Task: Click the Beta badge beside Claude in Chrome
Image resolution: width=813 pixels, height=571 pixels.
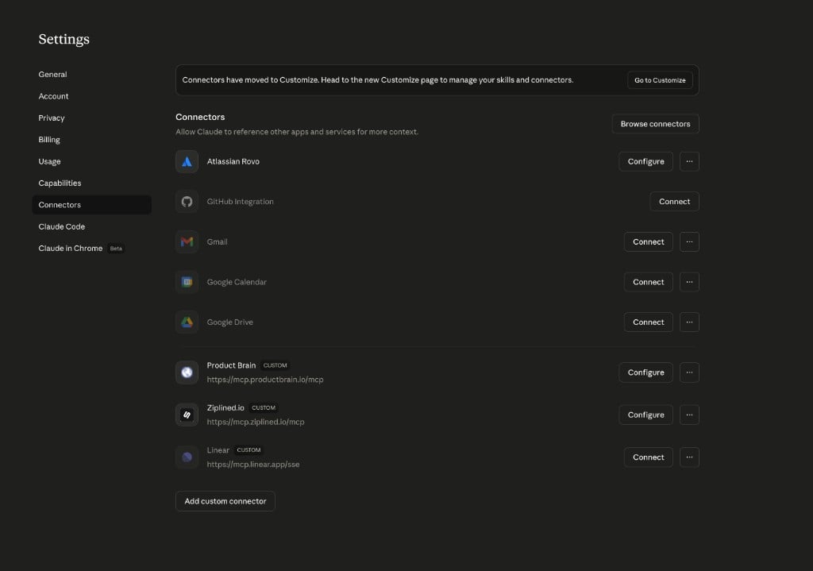Action: tap(116, 249)
